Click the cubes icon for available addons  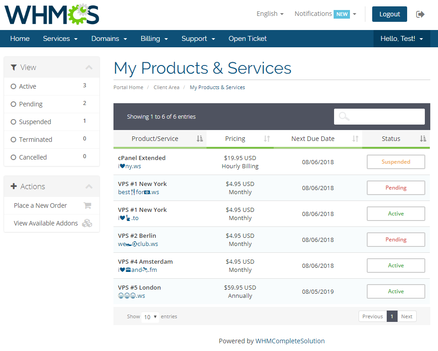pos(87,223)
